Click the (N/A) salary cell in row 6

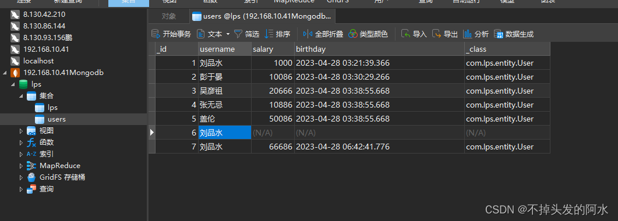273,133
